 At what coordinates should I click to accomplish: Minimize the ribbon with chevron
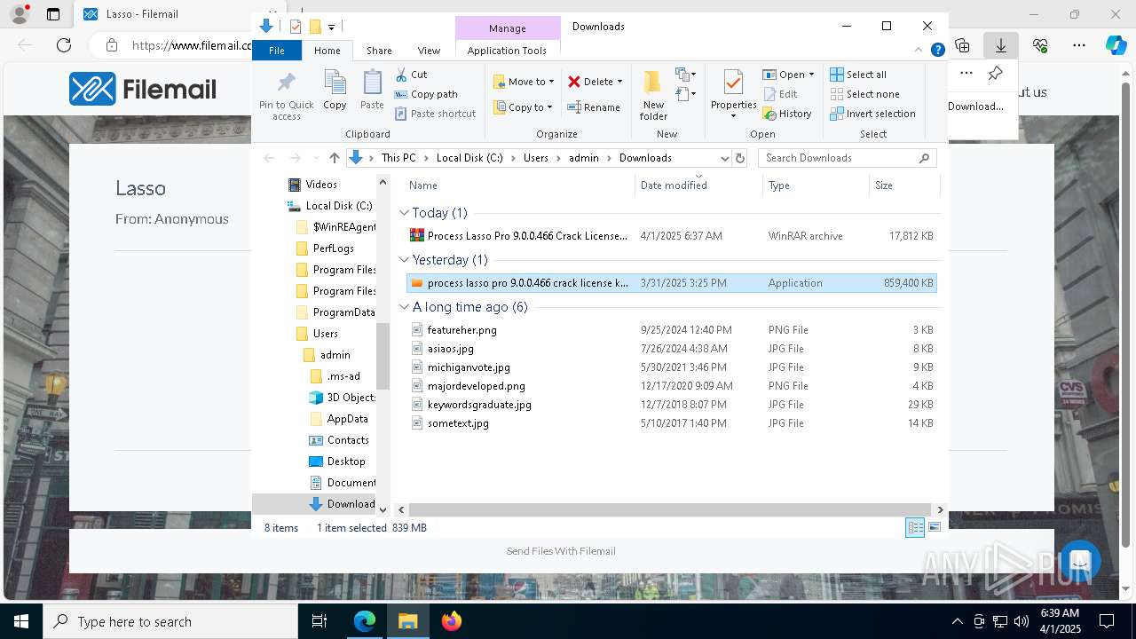pos(919,50)
